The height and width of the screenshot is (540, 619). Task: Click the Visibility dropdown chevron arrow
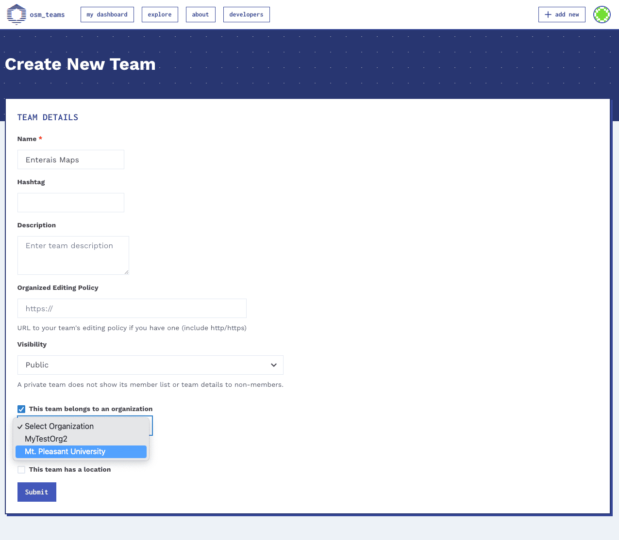(273, 365)
